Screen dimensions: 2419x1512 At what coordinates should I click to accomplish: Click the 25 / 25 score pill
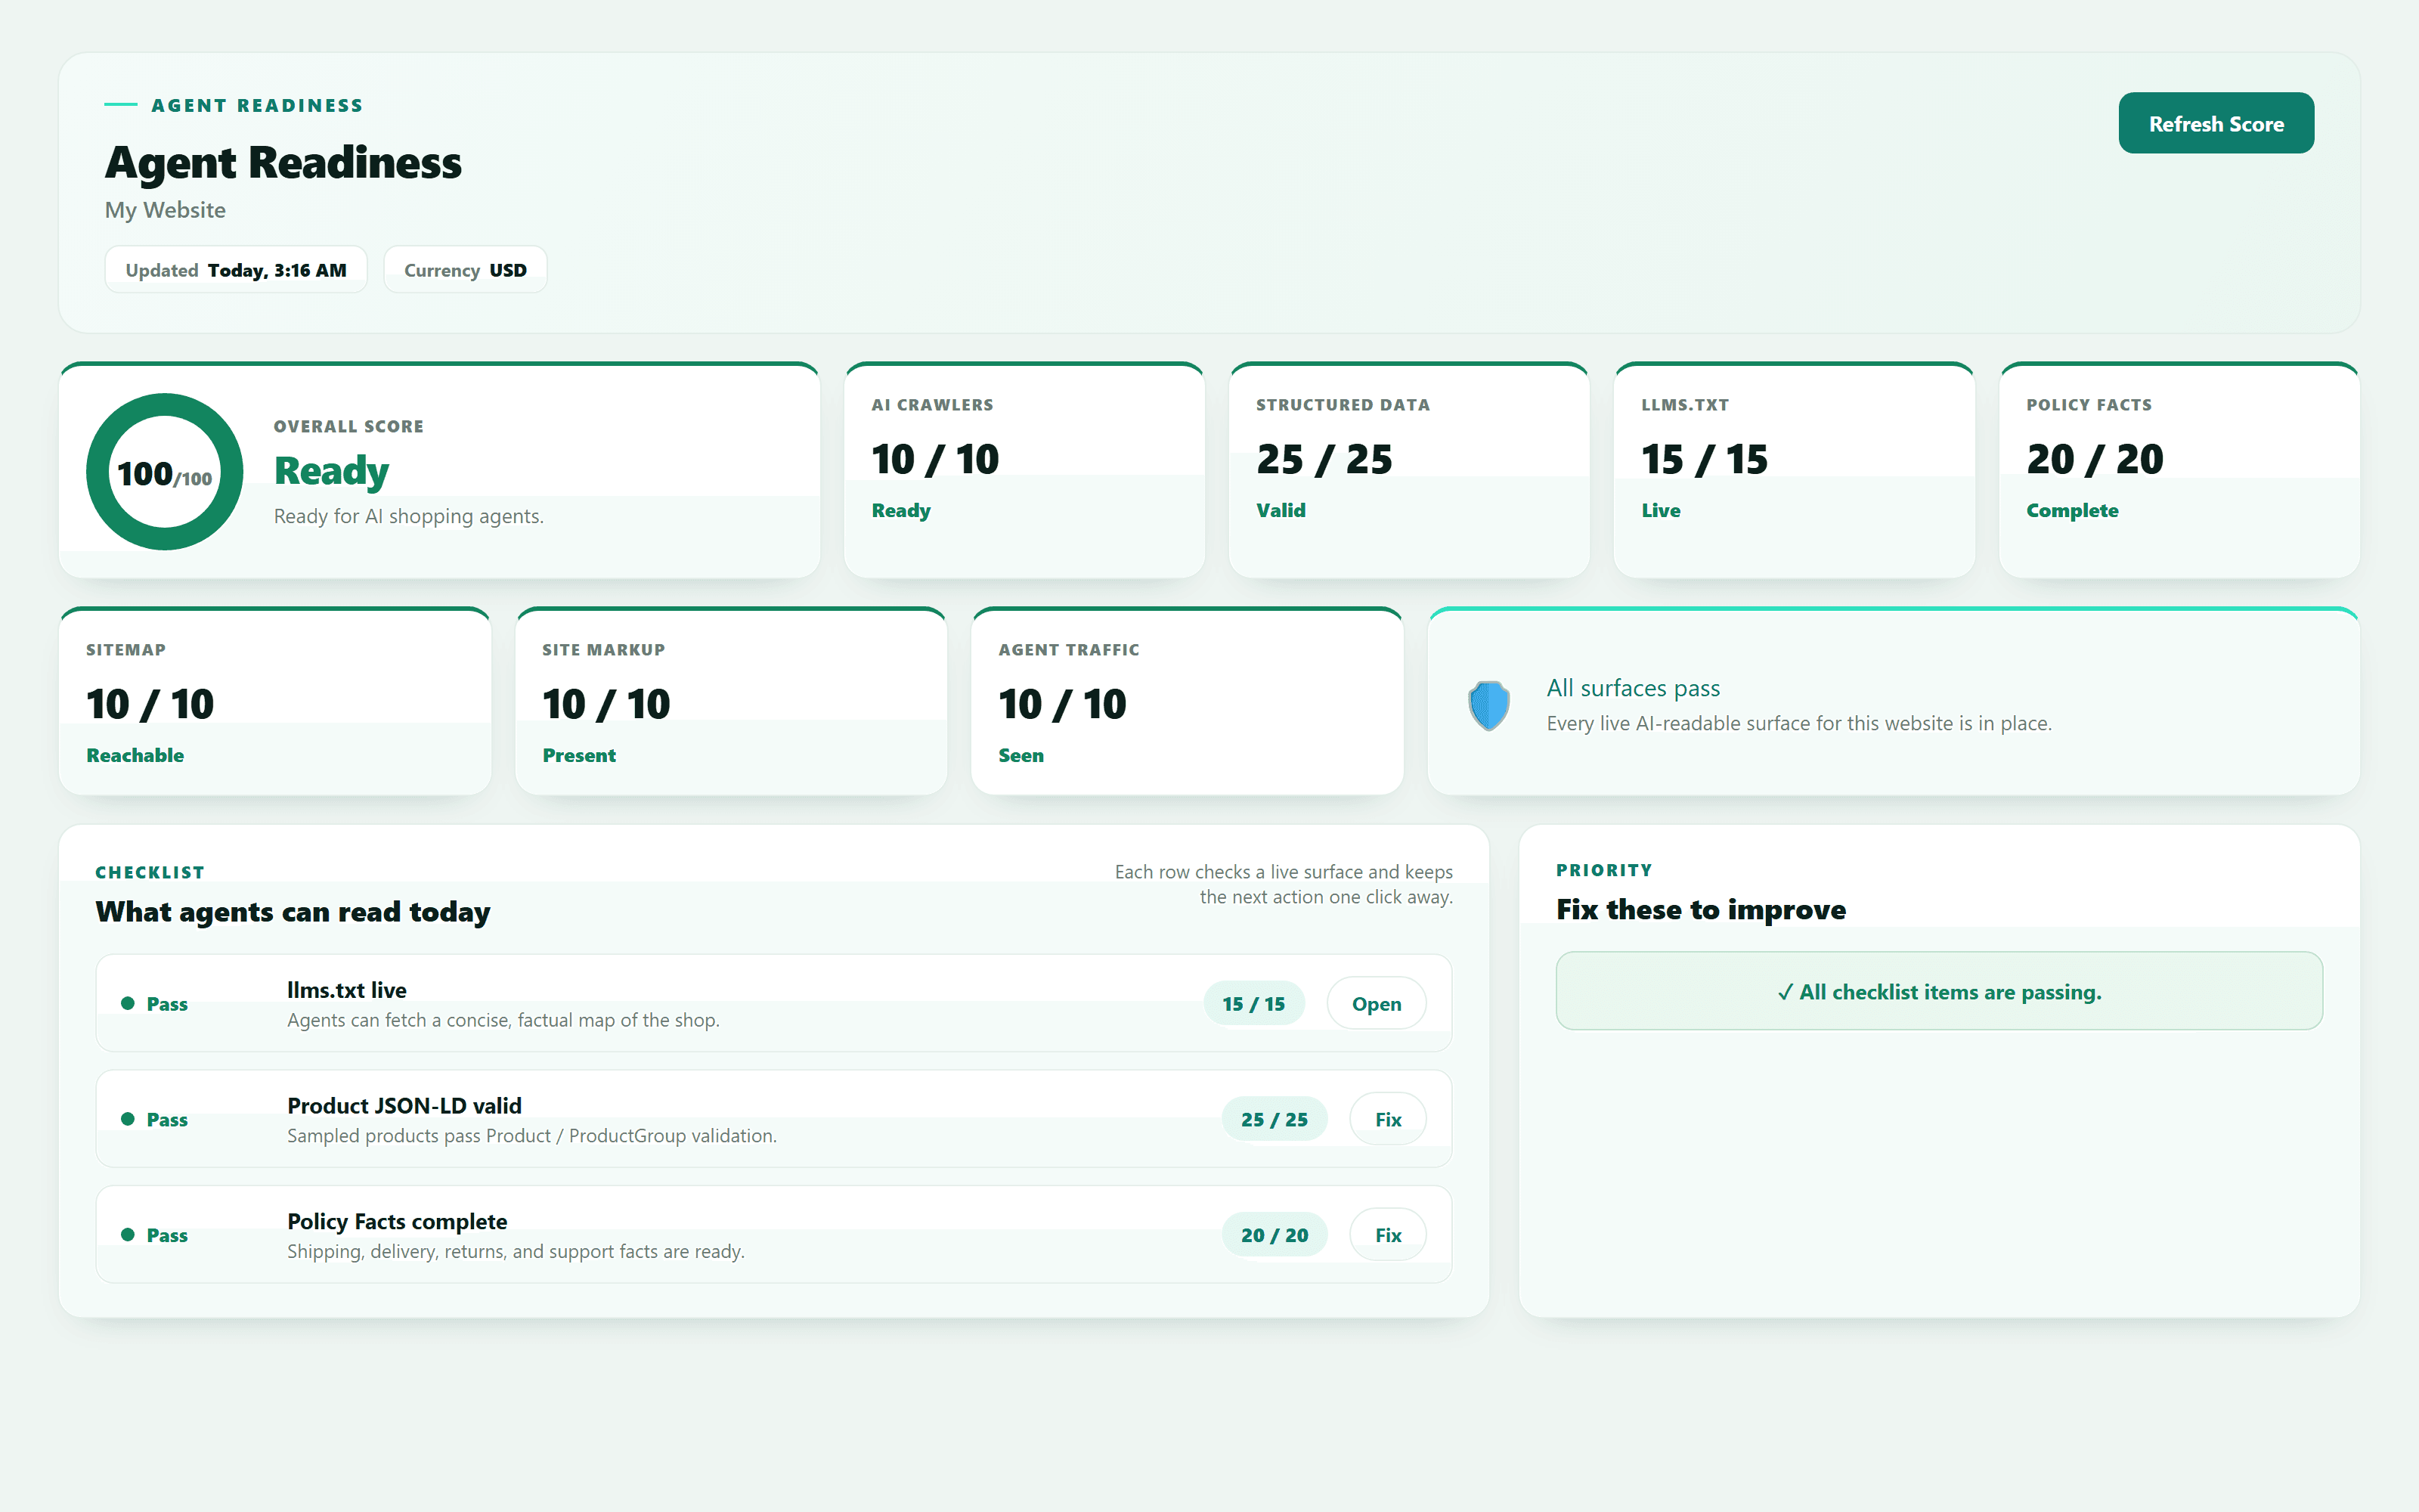coord(1275,1119)
